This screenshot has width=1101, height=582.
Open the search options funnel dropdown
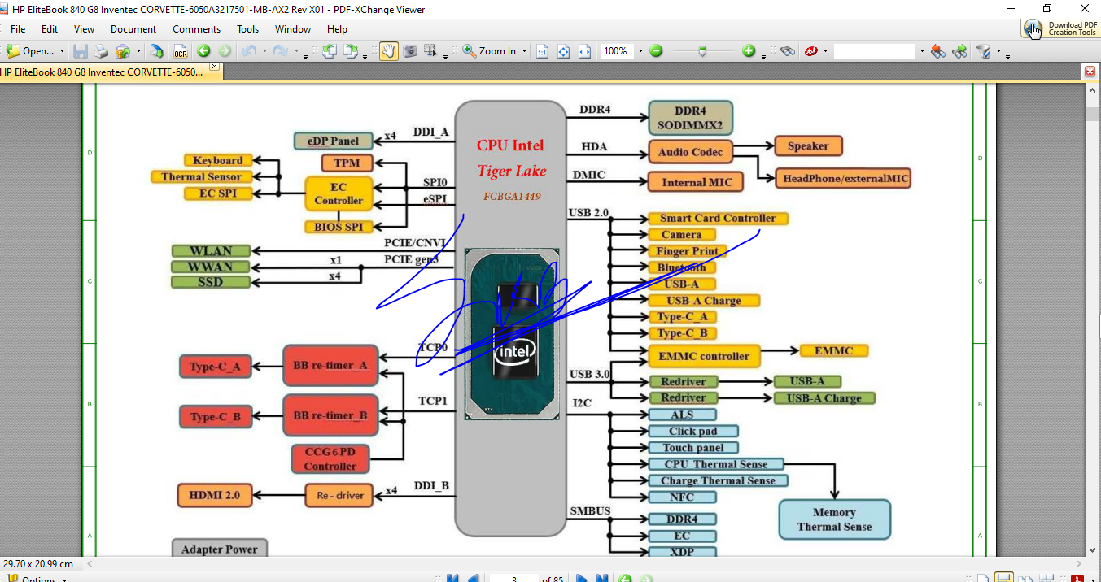(998, 50)
